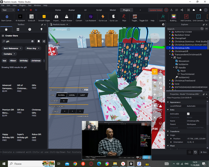Click the F3X increment value field
Viewport: 209px width, 167px height.
point(64,101)
